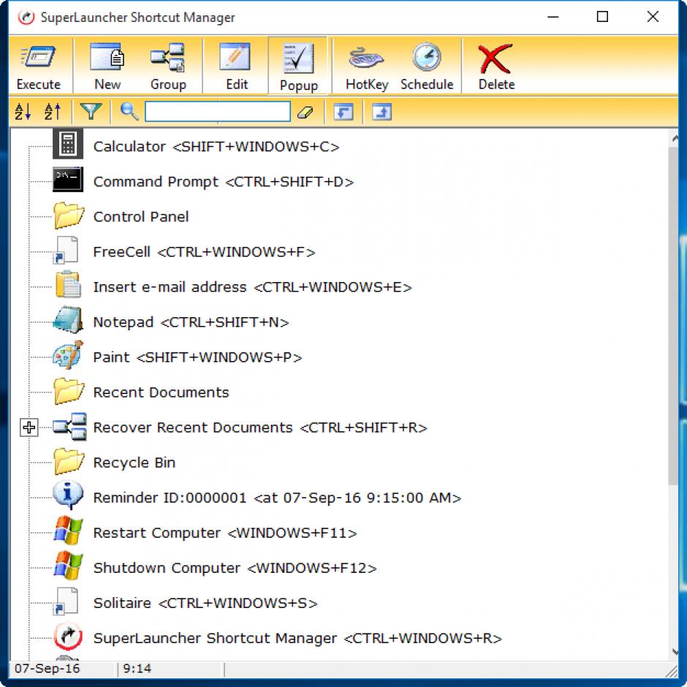Click the Solitaire shortcut icon

tap(66, 601)
